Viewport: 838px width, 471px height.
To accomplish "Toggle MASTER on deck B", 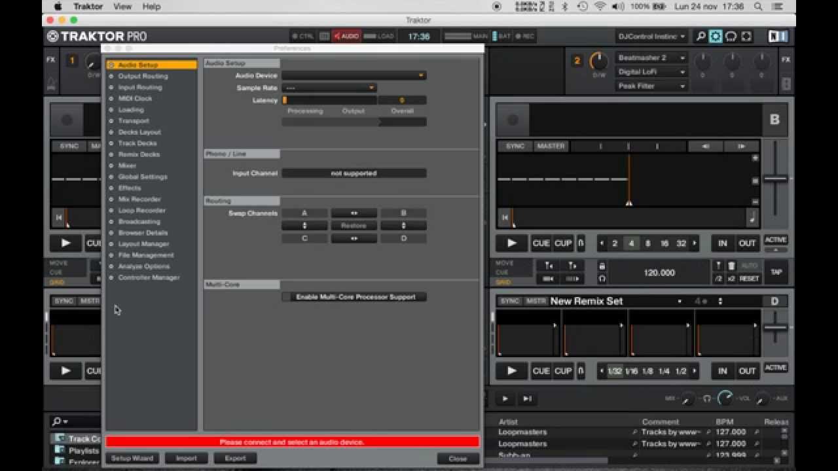I will click(x=551, y=147).
